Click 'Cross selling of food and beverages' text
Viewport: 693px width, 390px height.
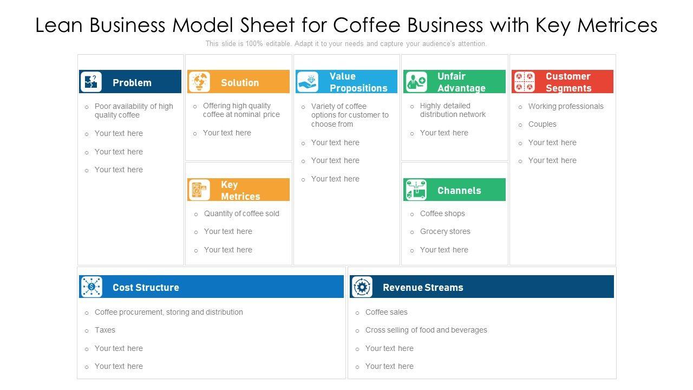[x=426, y=330]
